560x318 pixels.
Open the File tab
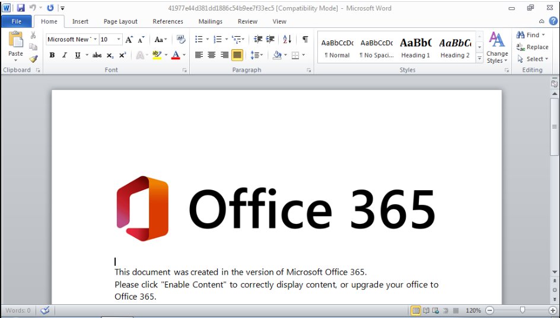tap(17, 21)
